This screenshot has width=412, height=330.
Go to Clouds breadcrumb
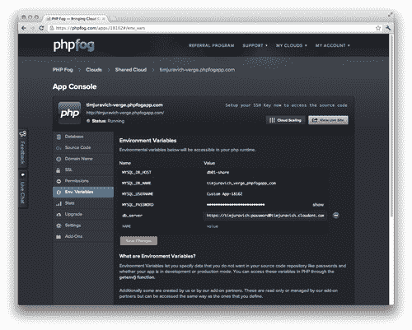(94, 70)
